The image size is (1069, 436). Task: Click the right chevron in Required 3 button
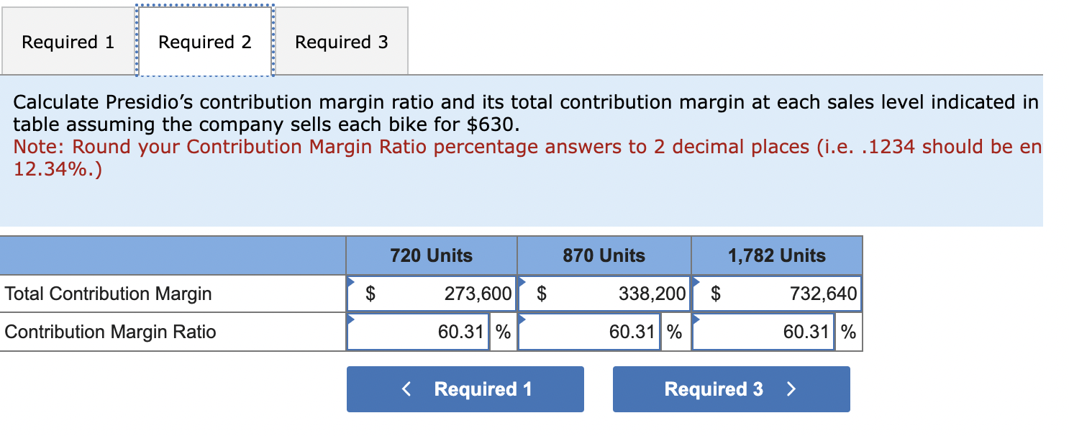coord(791,389)
